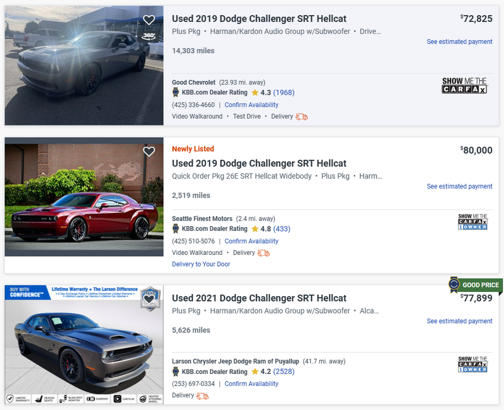Click the delivery truck icon in the Larson listing
The image size is (504, 410).
pyautogui.click(x=202, y=395)
